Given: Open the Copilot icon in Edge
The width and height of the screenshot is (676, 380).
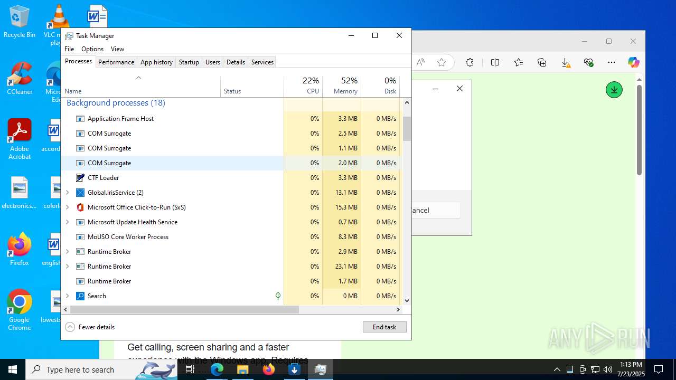Looking at the screenshot, I should pyautogui.click(x=633, y=62).
